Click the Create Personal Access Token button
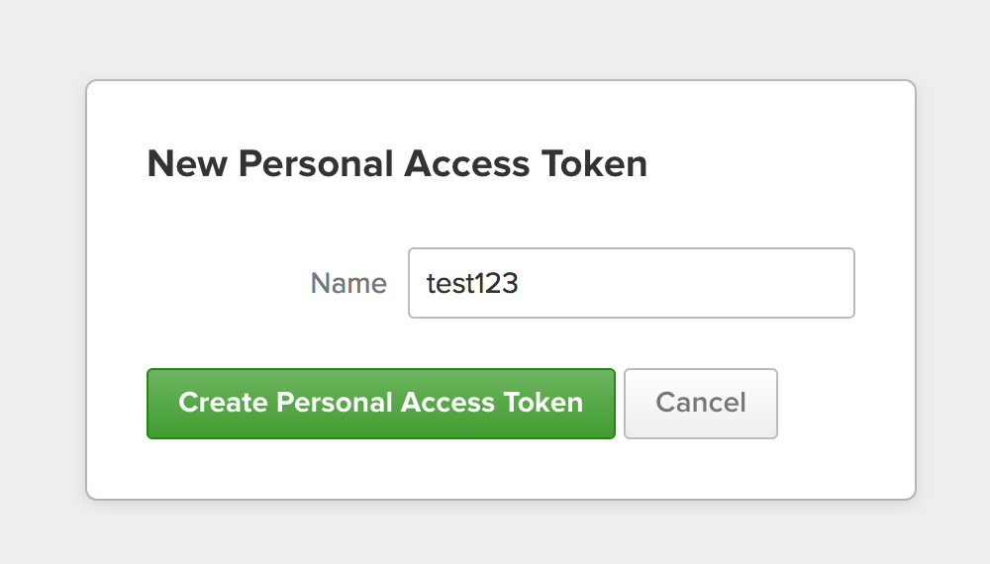The width and height of the screenshot is (990, 564). (381, 403)
